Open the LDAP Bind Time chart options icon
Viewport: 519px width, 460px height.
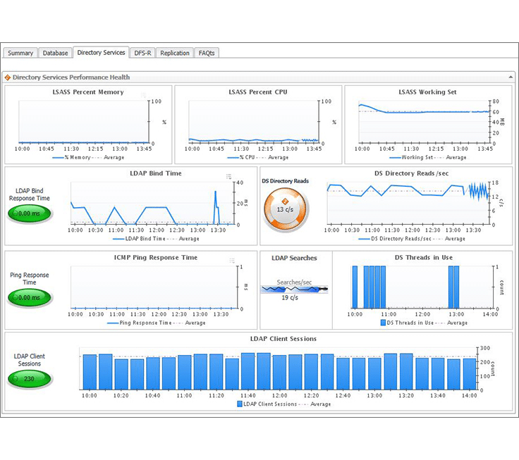(228, 177)
